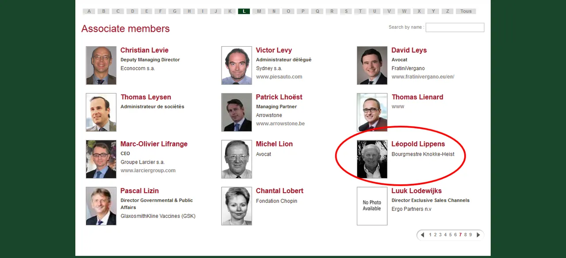Filter members by letter F
The width and height of the screenshot is (566, 258).
161,11
